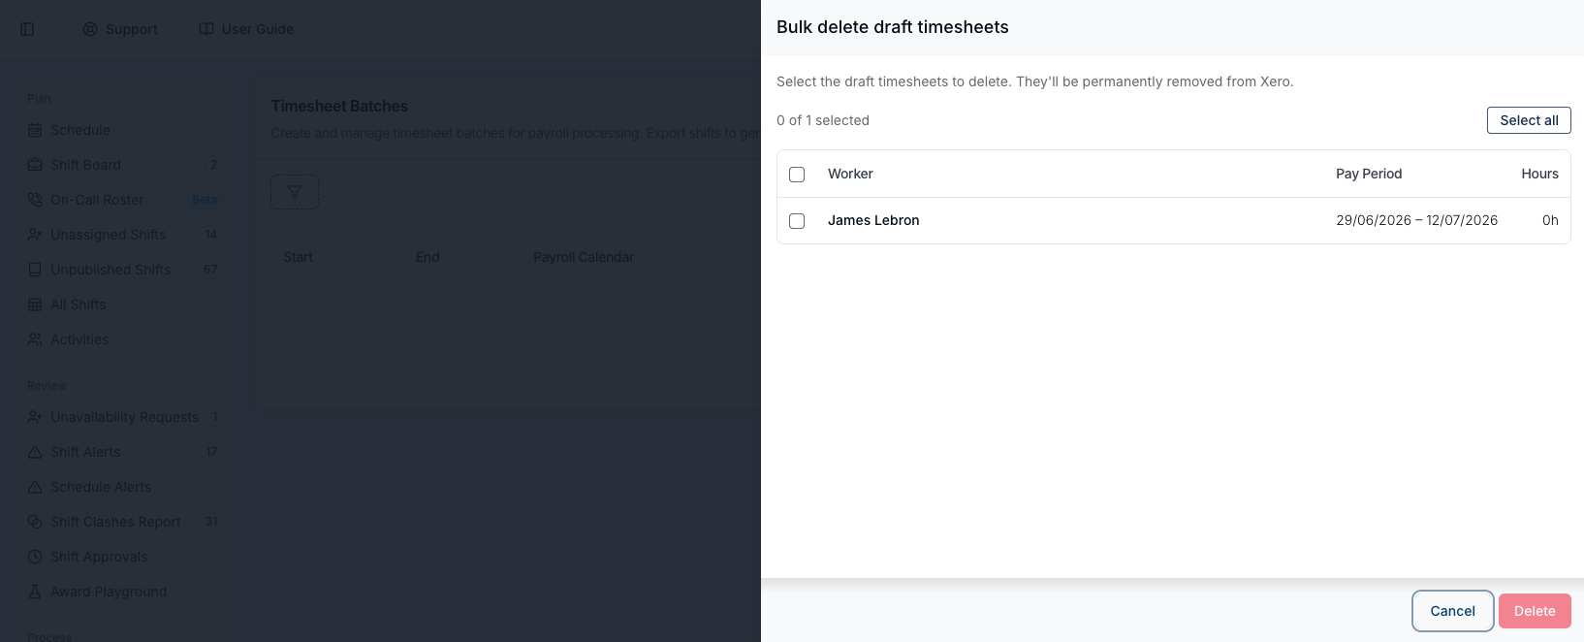
Task: Cancel the bulk delete dialog
Action: [1452, 611]
